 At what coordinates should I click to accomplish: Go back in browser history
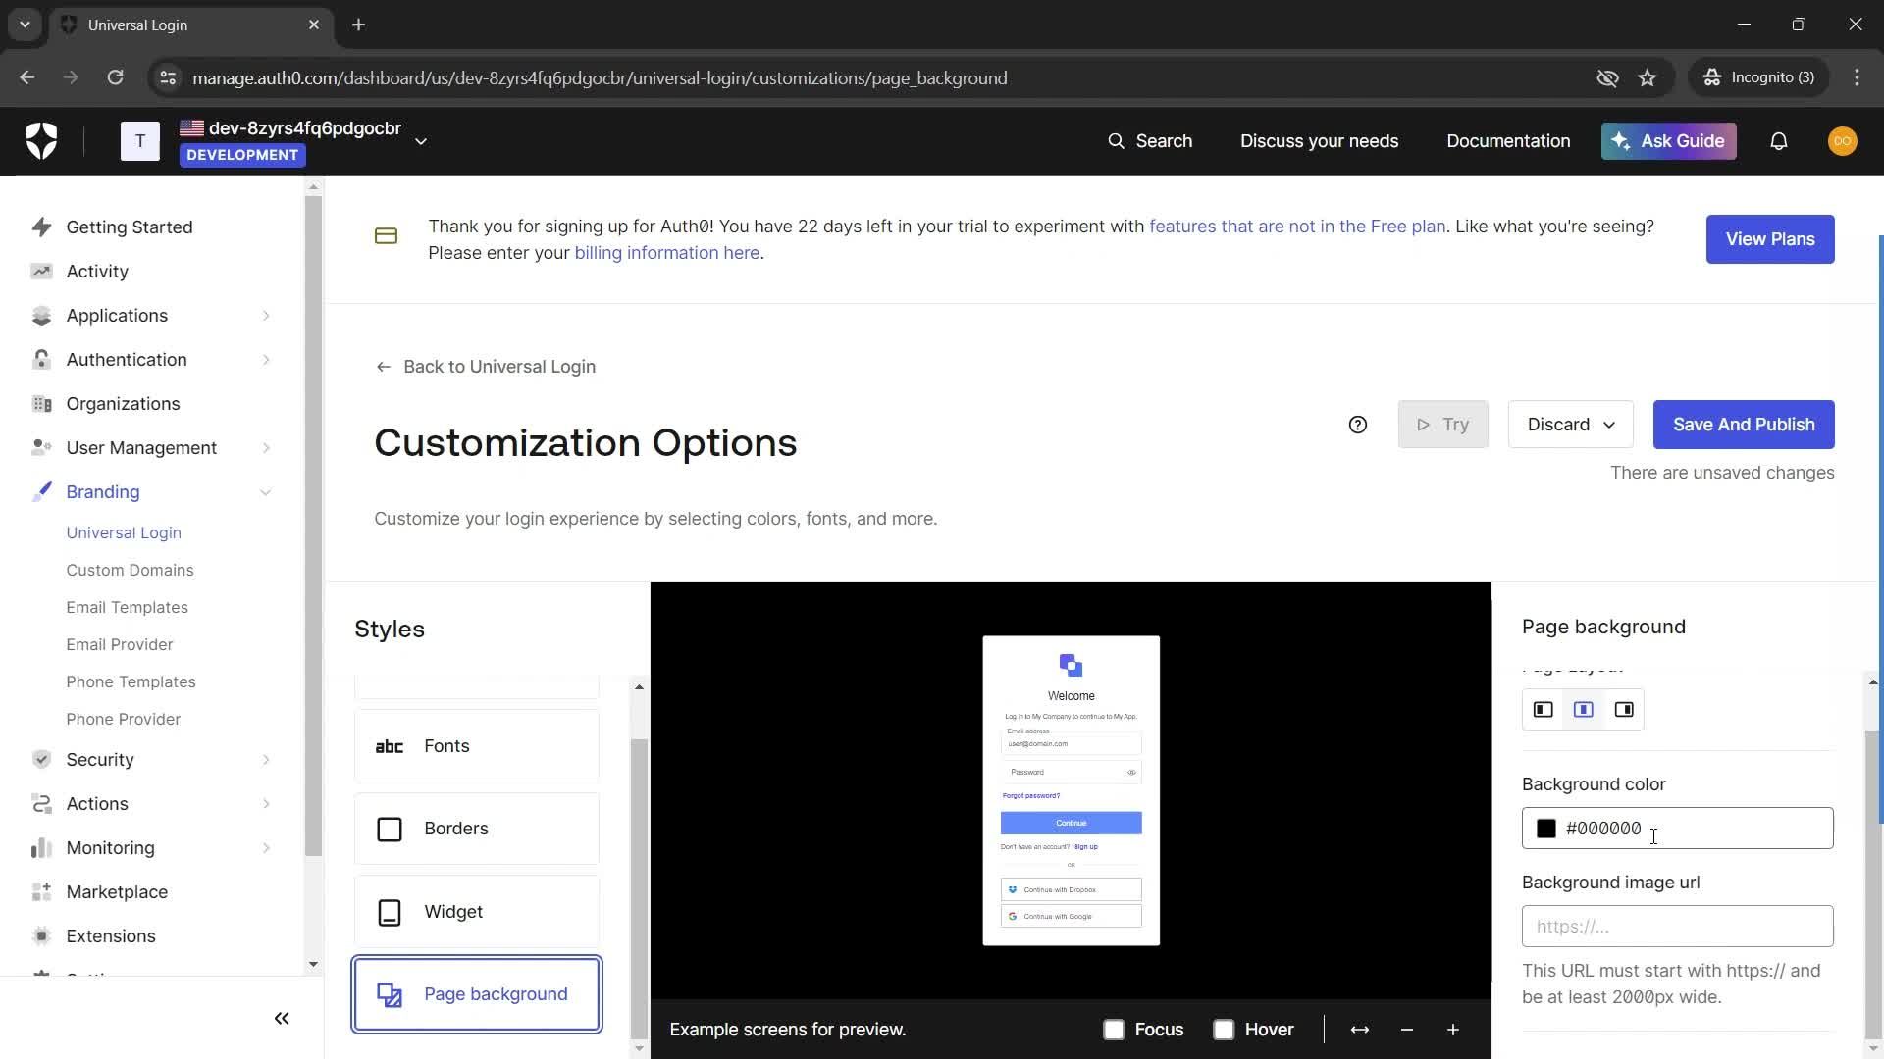tap(27, 77)
